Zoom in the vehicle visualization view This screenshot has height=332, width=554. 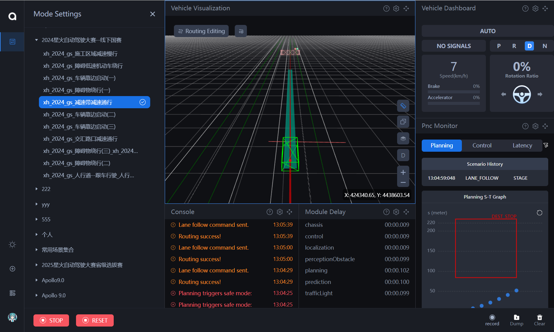point(403,172)
